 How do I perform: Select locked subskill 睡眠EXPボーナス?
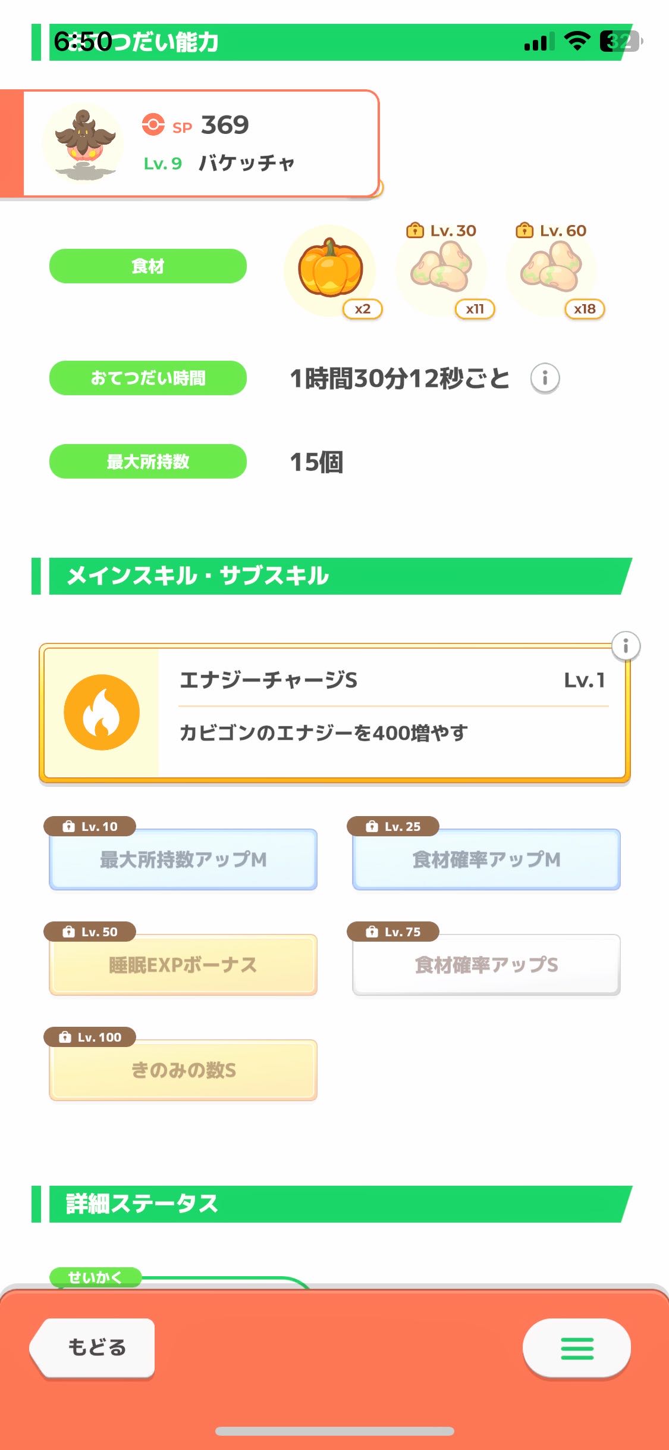click(x=183, y=965)
